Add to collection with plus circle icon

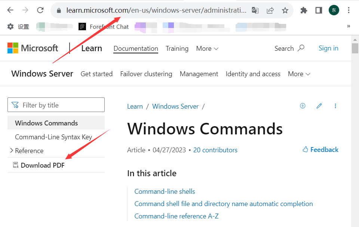(303, 106)
